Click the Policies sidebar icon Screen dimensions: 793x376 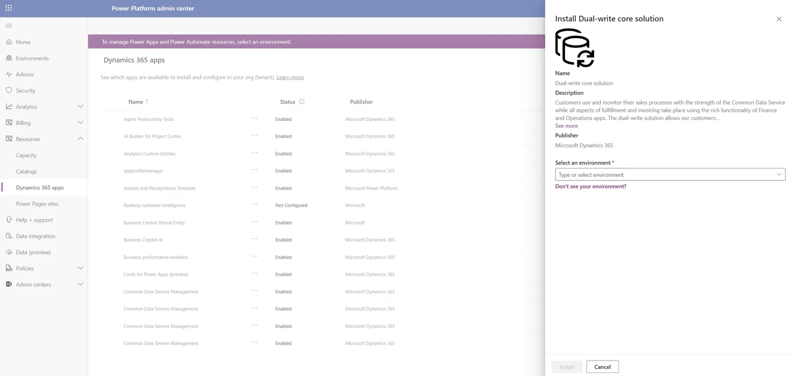[9, 268]
